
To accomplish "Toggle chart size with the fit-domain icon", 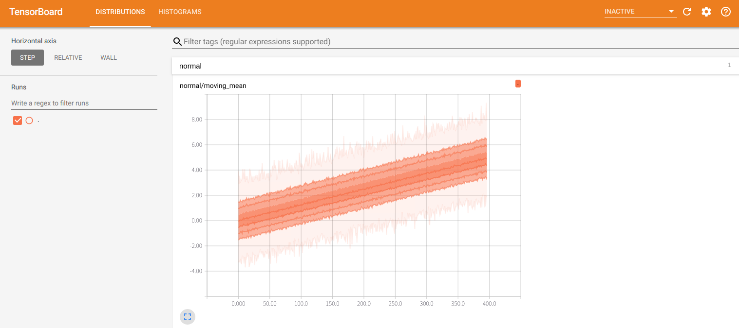I will [x=188, y=317].
